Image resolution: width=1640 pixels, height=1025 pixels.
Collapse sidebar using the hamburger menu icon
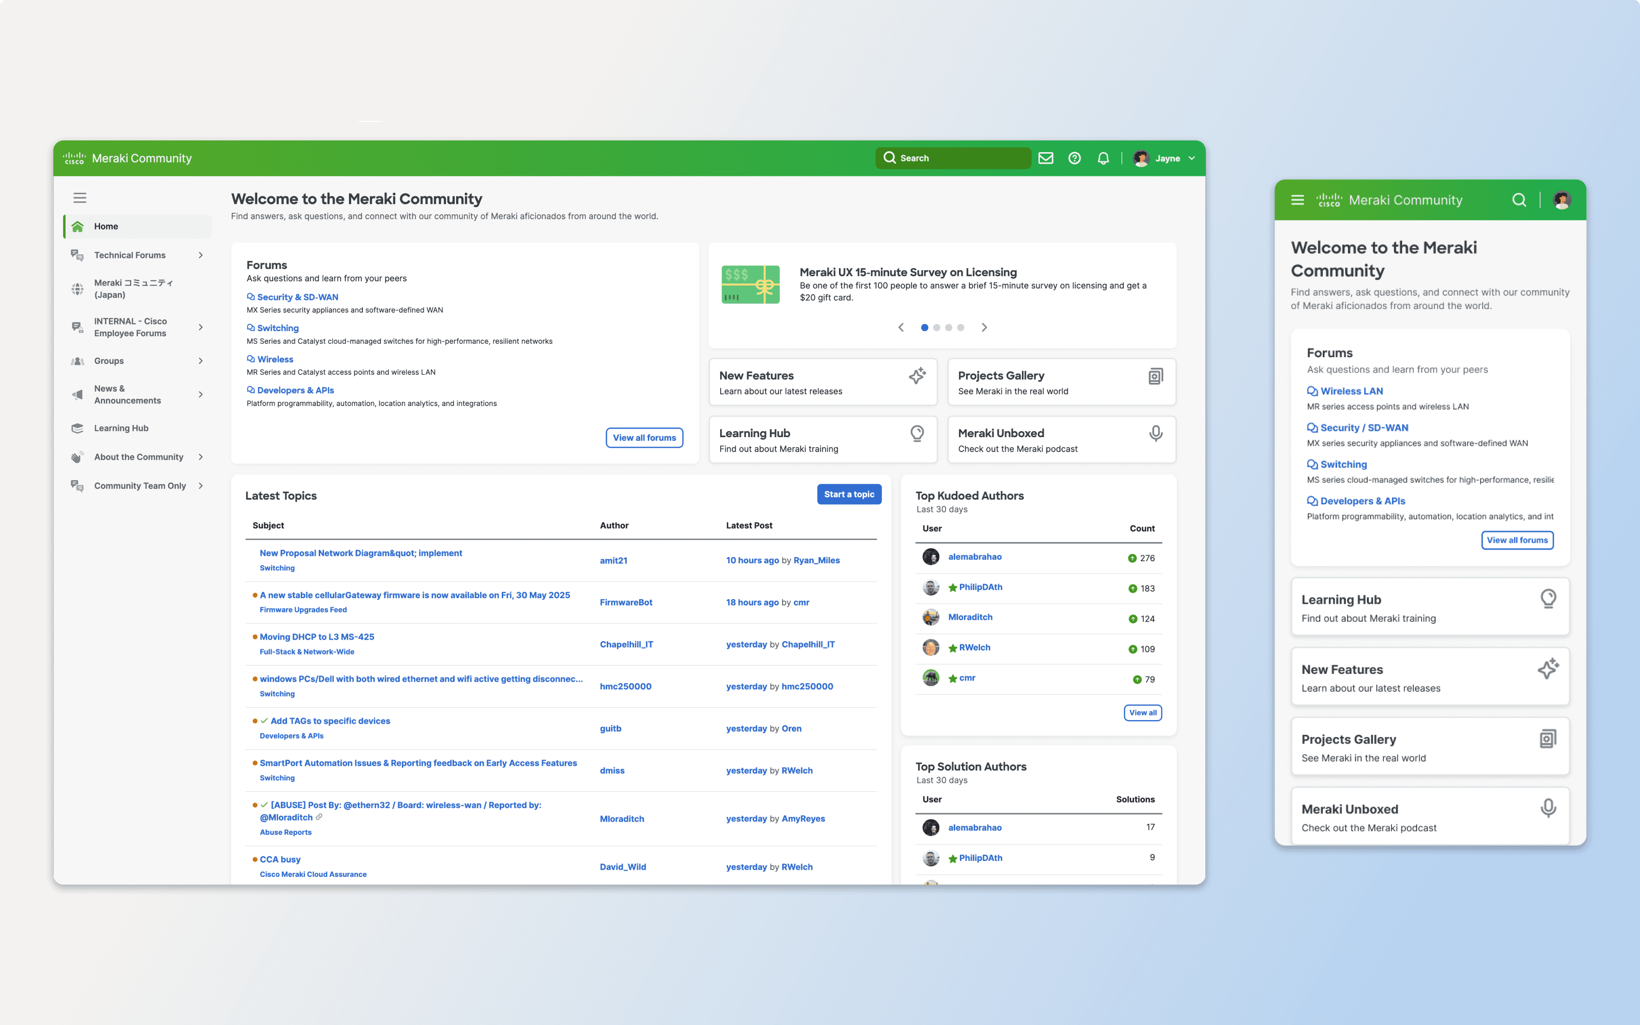pyautogui.click(x=80, y=198)
